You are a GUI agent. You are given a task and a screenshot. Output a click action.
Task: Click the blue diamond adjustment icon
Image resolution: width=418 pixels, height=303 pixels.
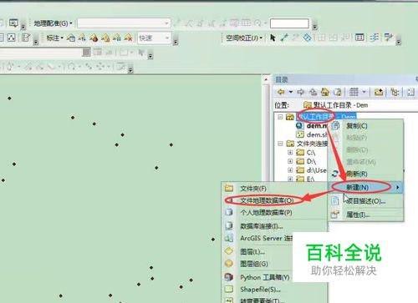307,38
